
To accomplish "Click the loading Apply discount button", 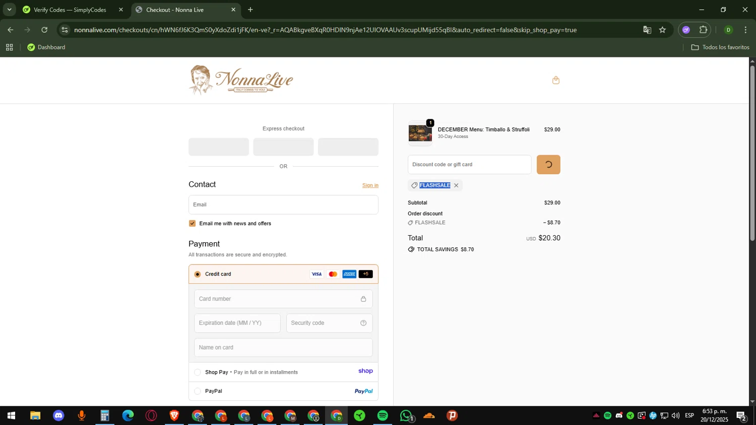I will 548,165.
